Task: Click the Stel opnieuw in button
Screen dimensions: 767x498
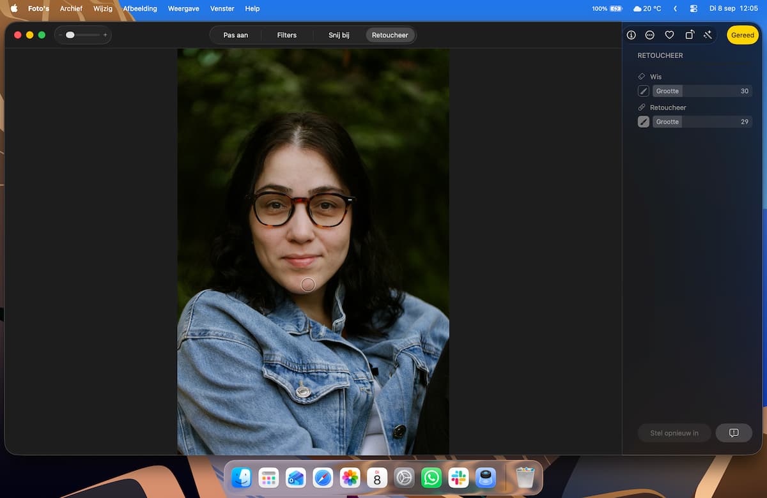Action: [674, 433]
